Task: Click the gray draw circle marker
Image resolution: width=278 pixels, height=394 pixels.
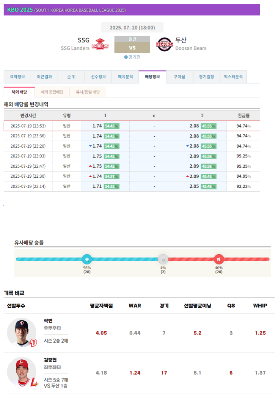Action: pos(163,259)
